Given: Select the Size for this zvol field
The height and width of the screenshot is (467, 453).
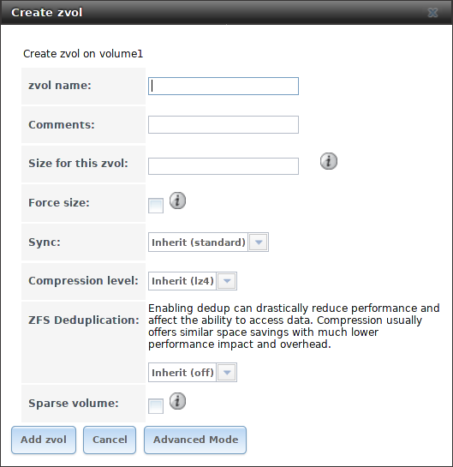Looking at the screenshot, I should coord(224,166).
